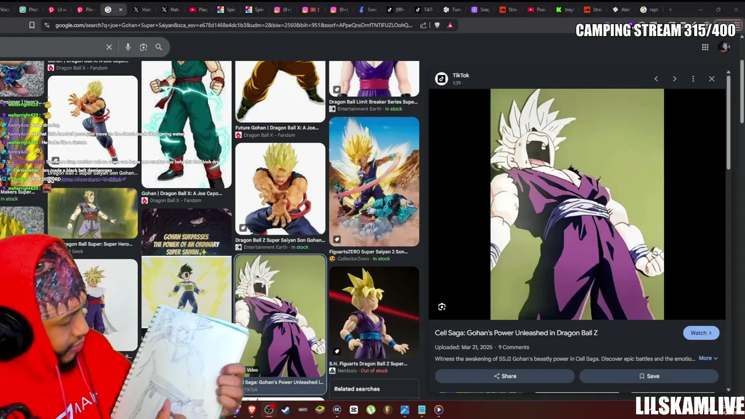Start a voice search with the microphone
This screenshot has width=745, height=419.
point(128,47)
